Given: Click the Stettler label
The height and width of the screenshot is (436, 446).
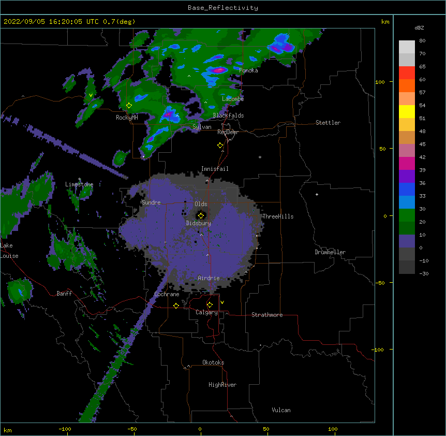Looking at the screenshot, I should coord(328,123).
